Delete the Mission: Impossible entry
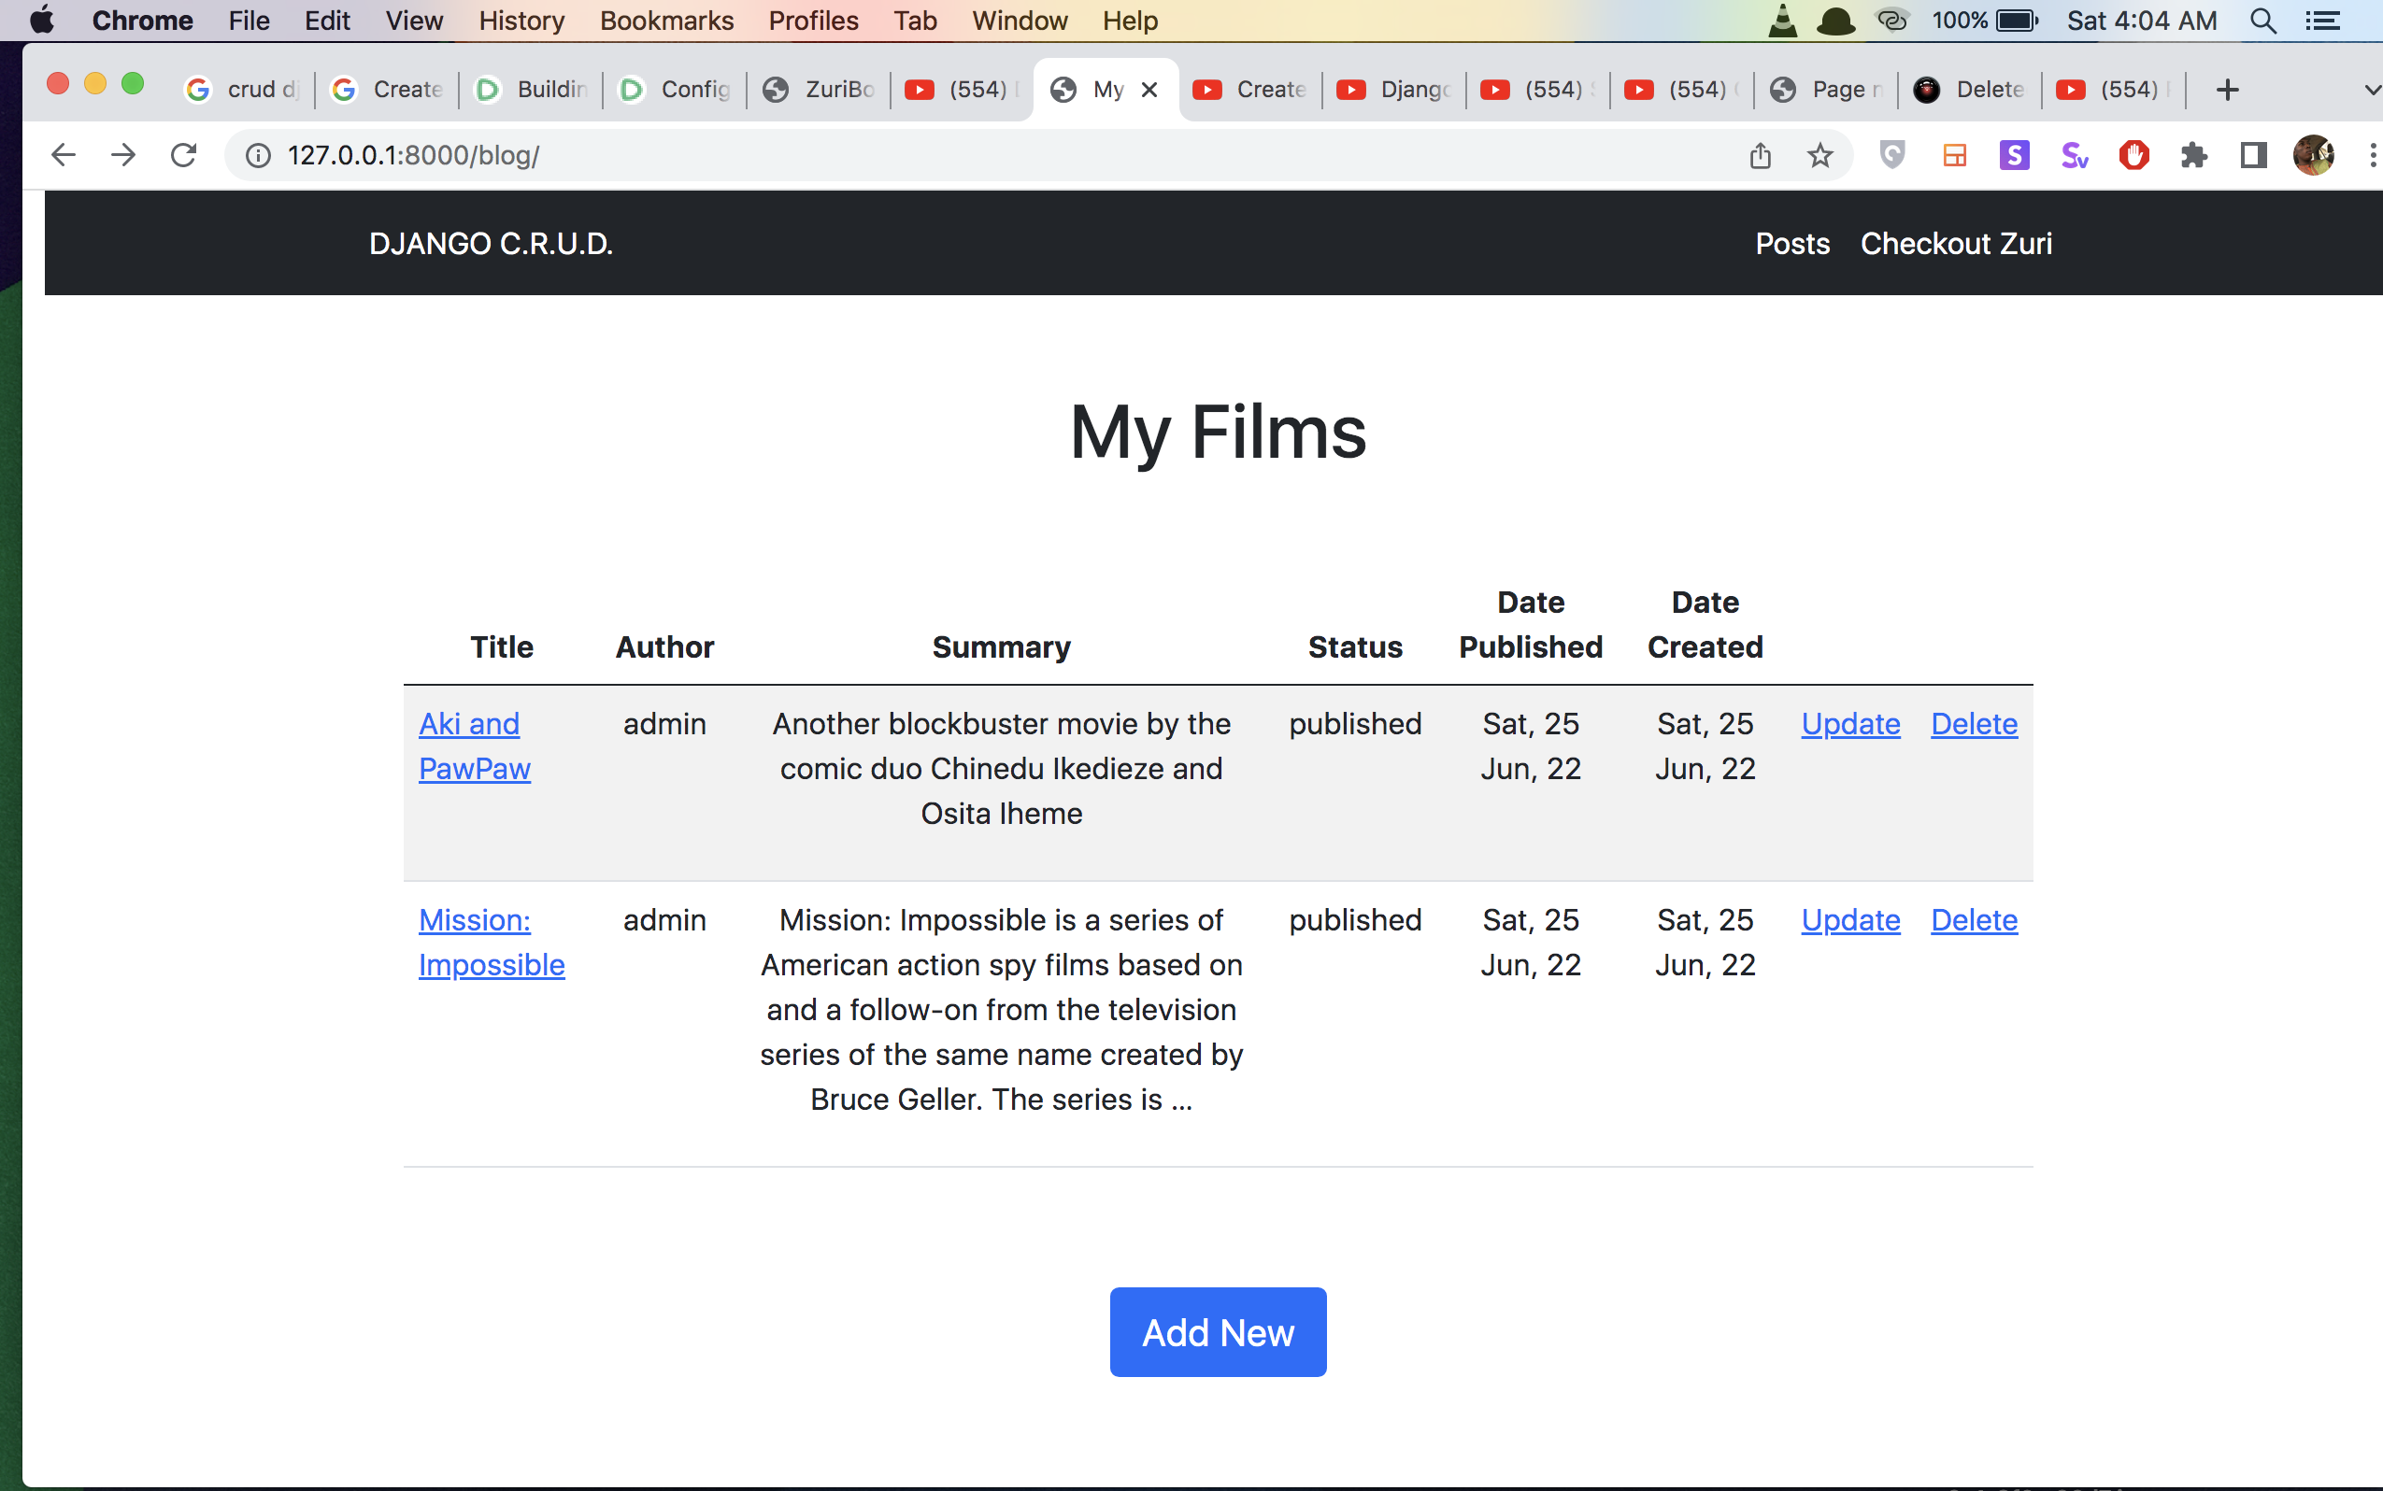Viewport: 2383px width, 1491px height. [x=1974, y=920]
